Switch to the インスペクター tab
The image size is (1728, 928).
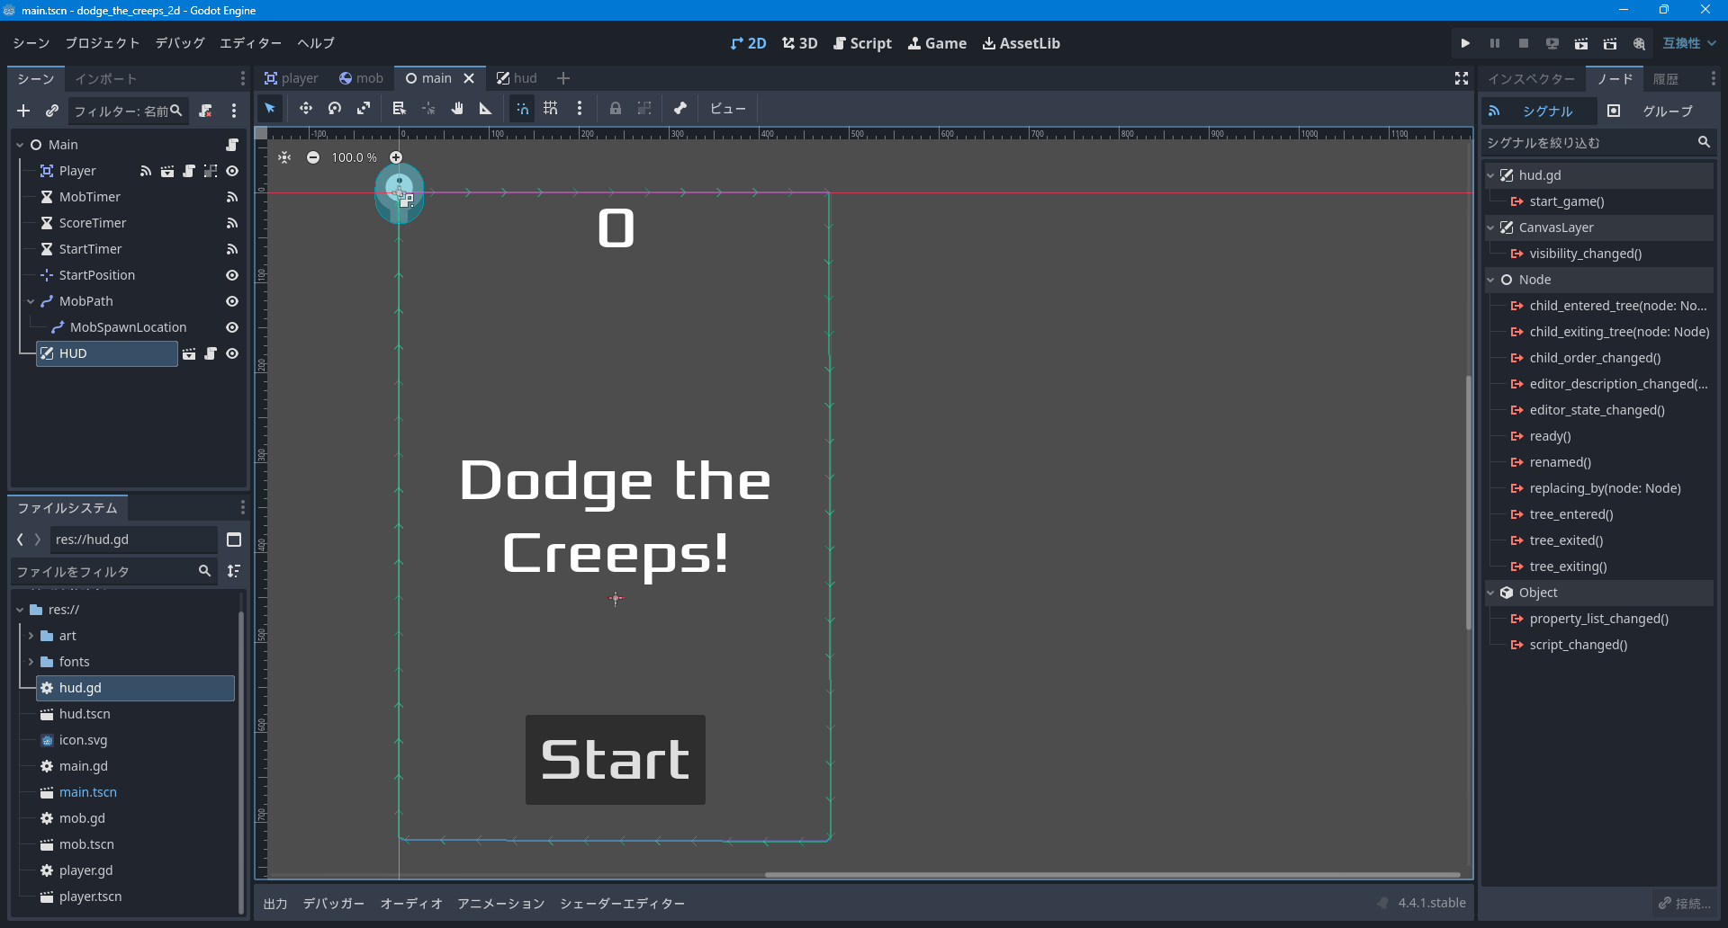click(1531, 79)
